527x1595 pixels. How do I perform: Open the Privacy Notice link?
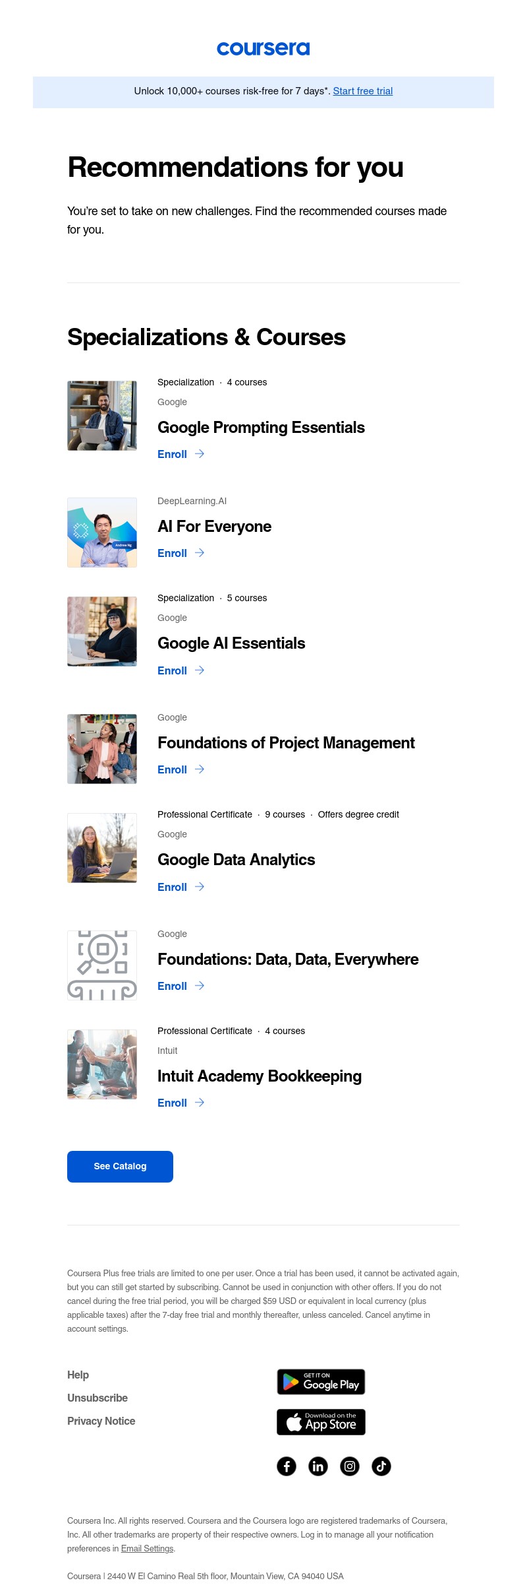pos(101,1421)
